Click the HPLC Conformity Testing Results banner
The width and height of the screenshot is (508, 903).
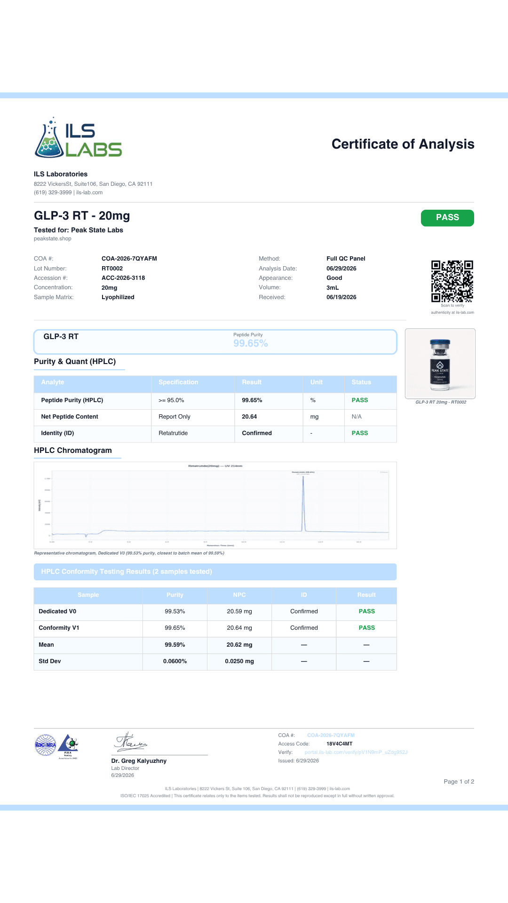[215, 572]
